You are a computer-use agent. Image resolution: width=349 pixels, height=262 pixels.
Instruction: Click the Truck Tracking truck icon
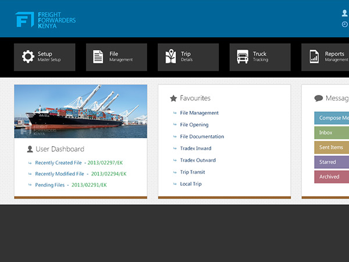(x=243, y=57)
